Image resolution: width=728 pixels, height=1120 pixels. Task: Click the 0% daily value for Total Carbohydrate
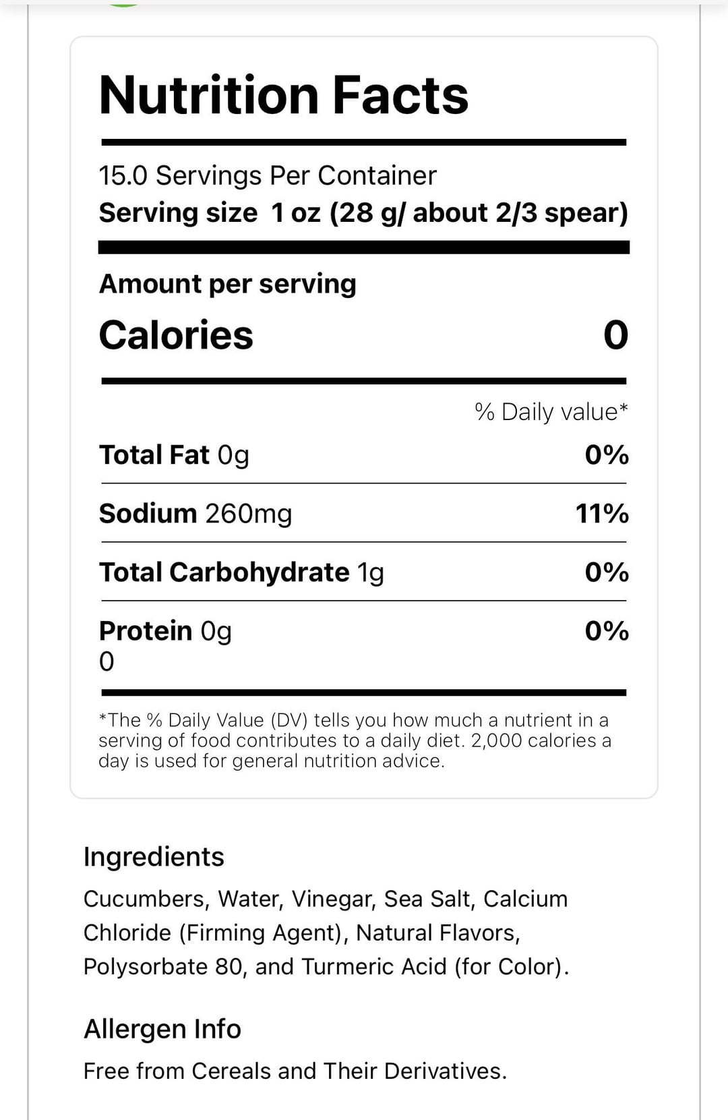606,572
